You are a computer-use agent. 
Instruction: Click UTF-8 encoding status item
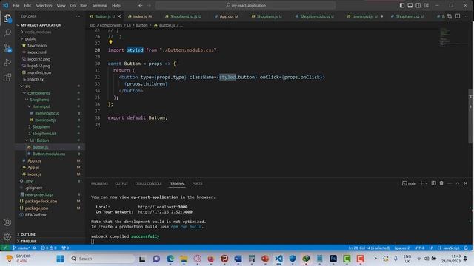[419, 248]
